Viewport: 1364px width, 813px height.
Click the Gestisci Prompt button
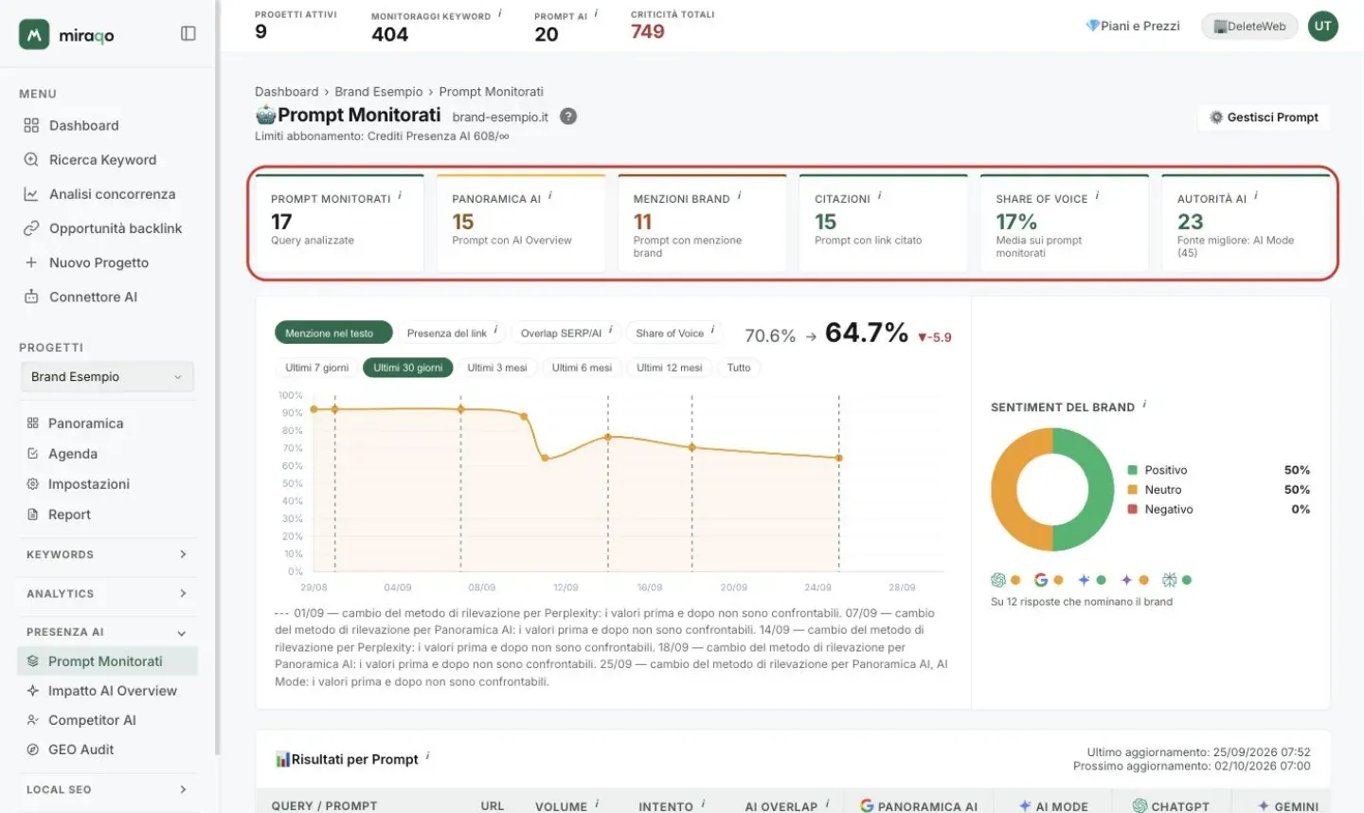[1264, 117]
